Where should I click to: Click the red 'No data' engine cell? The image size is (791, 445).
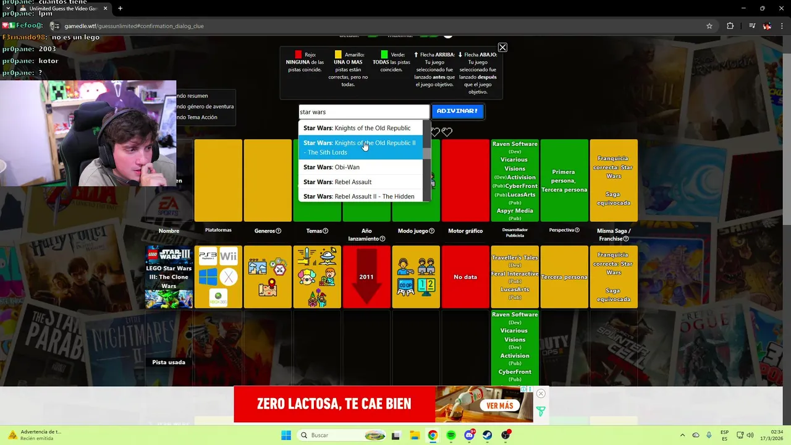pos(465,277)
